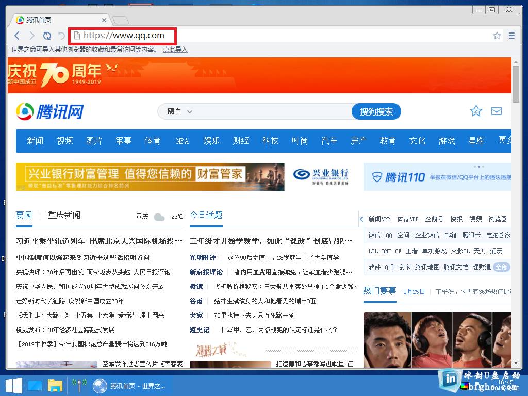Click the 点此导入 link
This screenshot has width=528, height=396.
pyautogui.click(x=175, y=49)
